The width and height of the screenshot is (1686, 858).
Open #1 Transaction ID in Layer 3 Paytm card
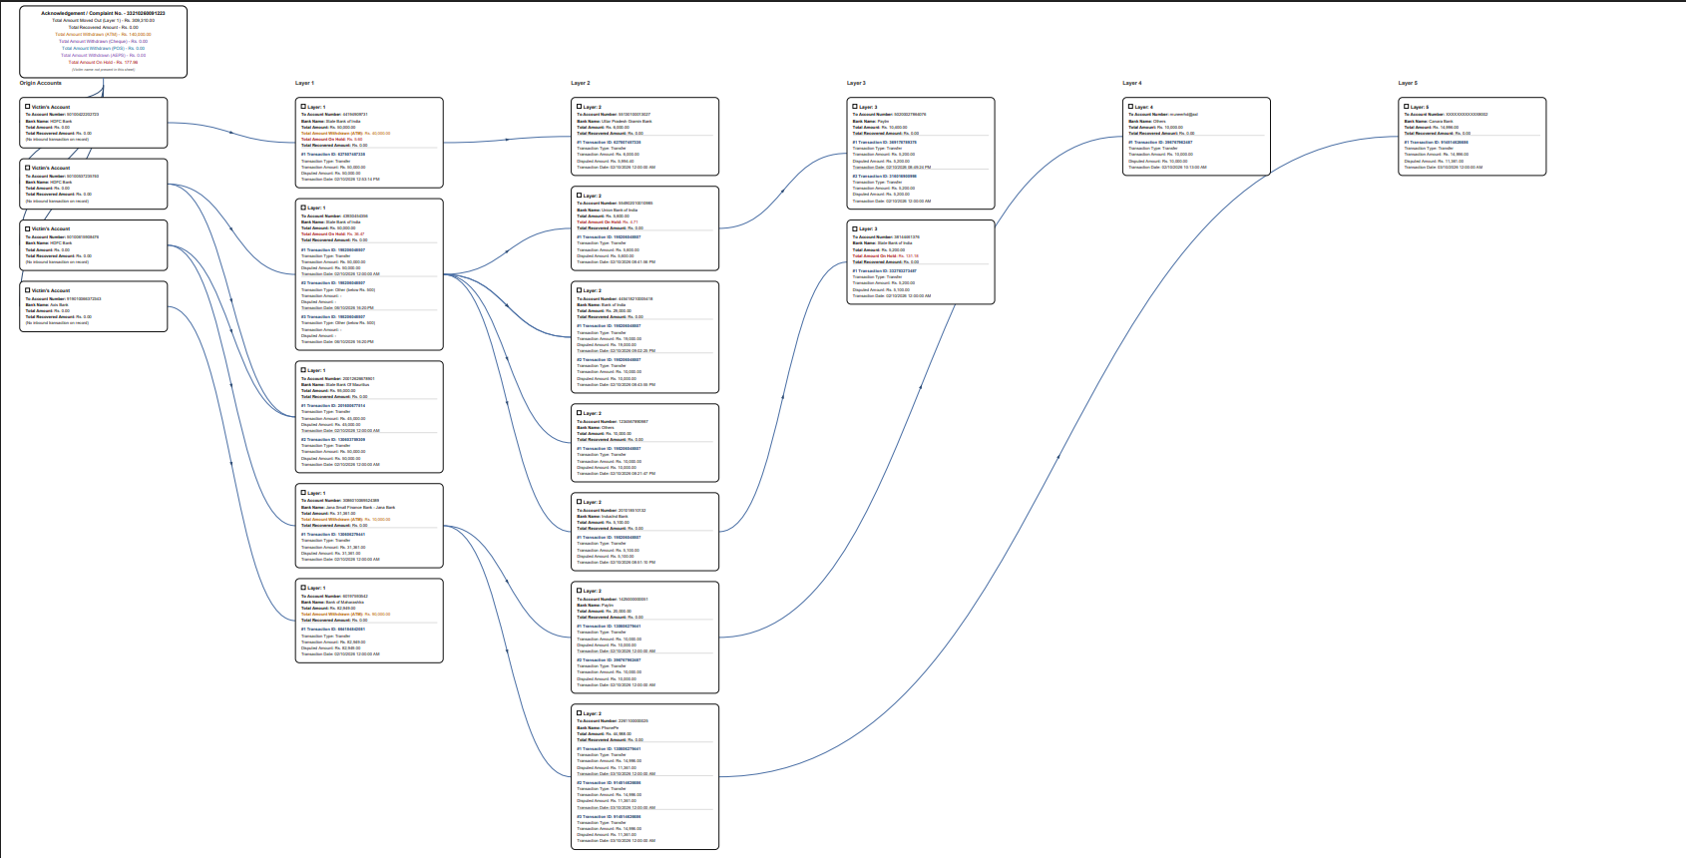(885, 142)
